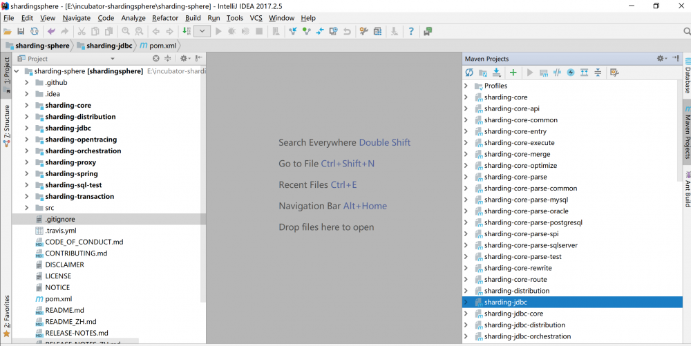Click the Help question mark icon
691x346 pixels.
tap(411, 32)
